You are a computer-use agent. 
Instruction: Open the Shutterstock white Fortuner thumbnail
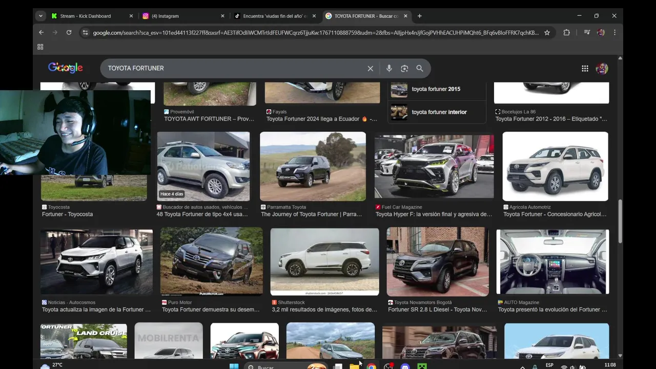pos(324,262)
